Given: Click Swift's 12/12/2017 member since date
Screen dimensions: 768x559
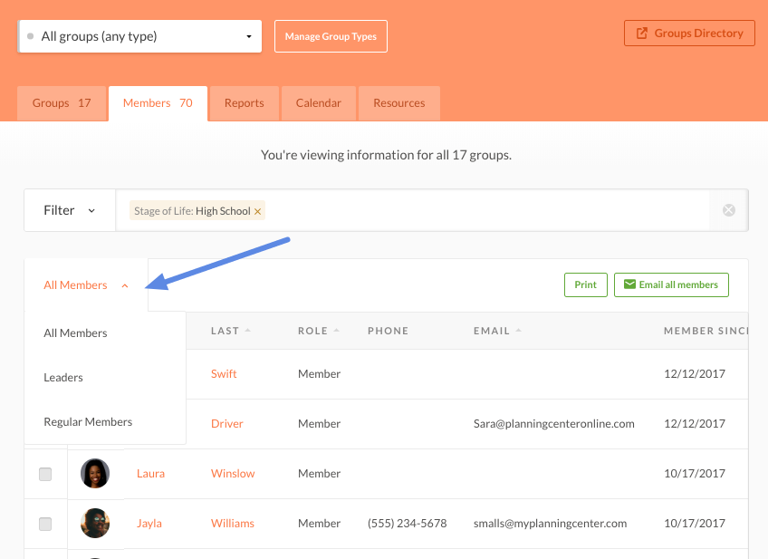Looking at the screenshot, I should click(x=695, y=374).
